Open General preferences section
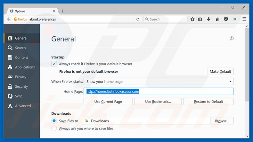The height and width of the screenshot is (142, 253). [22, 38]
